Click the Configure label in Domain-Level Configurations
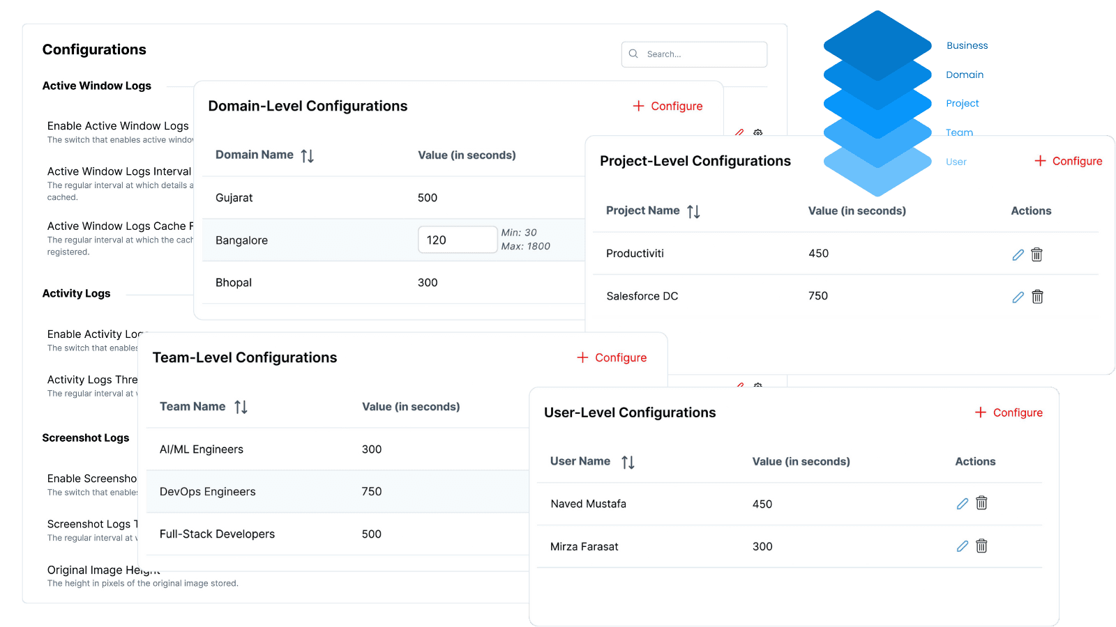The height and width of the screenshot is (627, 1116). point(677,106)
